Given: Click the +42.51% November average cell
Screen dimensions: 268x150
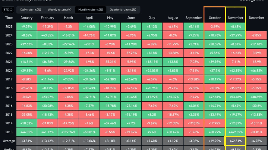Looking at the screenshot, I should (x=236, y=141).
